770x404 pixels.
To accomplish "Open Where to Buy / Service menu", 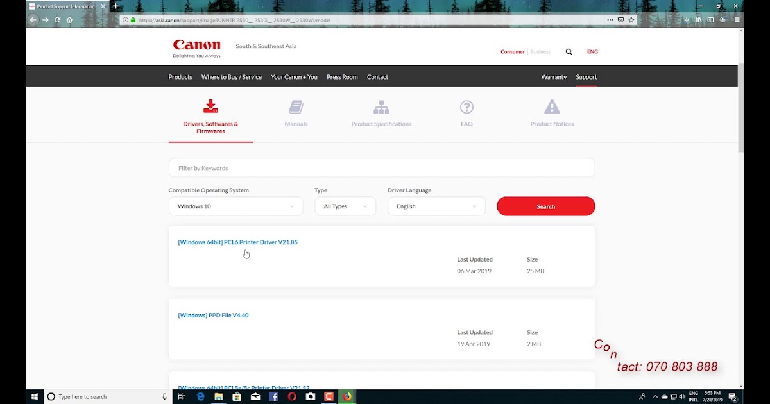I will pyautogui.click(x=232, y=77).
